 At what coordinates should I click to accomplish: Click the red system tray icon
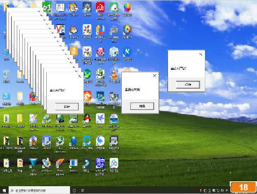pos(200,190)
